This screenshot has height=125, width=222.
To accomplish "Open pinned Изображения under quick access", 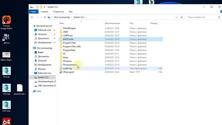I will pos(44,42).
